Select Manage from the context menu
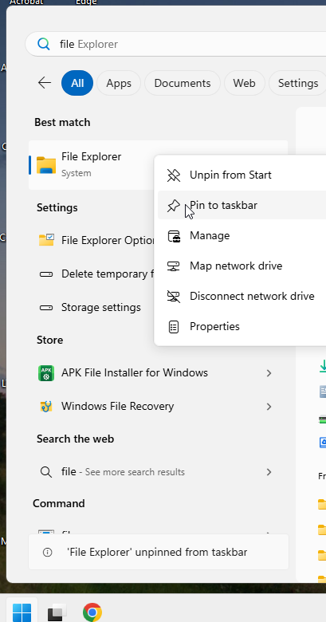 [242, 235]
